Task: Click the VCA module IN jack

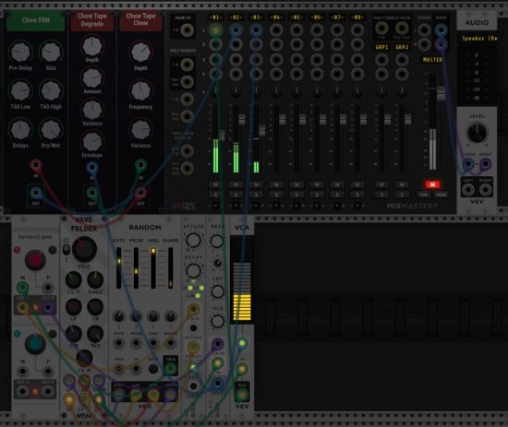Action: pos(242,369)
